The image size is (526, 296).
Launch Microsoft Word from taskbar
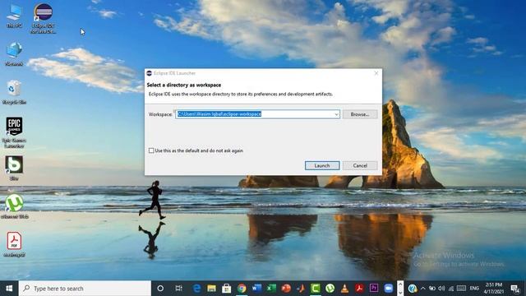pos(256,289)
